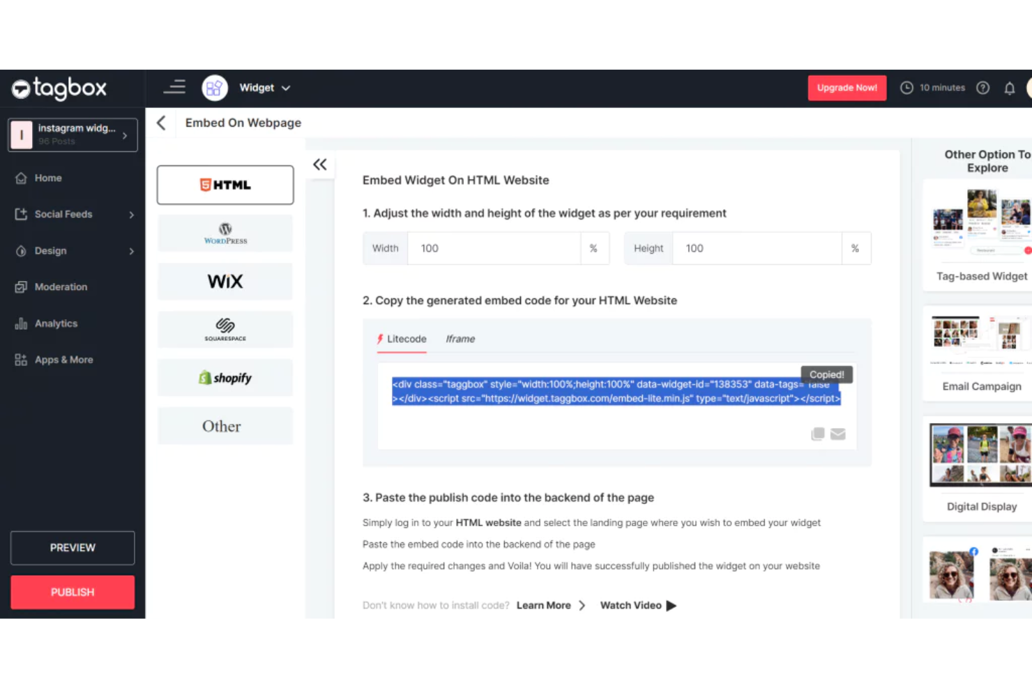This screenshot has width=1032, height=688.
Task: Click the email code envelope icon
Action: (x=838, y=434)
